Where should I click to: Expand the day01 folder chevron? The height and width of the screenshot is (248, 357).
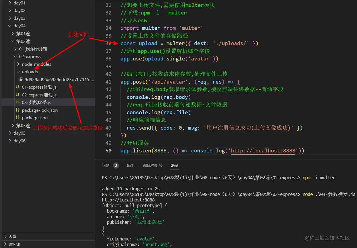10,3
